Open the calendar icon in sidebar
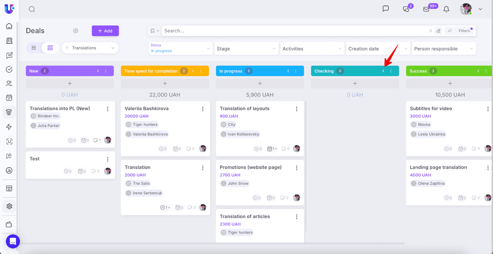 click(x=9, y=98)
